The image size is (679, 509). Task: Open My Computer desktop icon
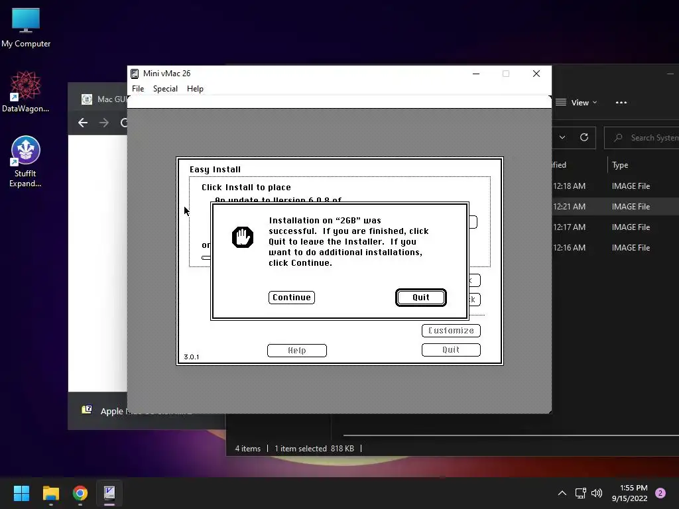26,28
